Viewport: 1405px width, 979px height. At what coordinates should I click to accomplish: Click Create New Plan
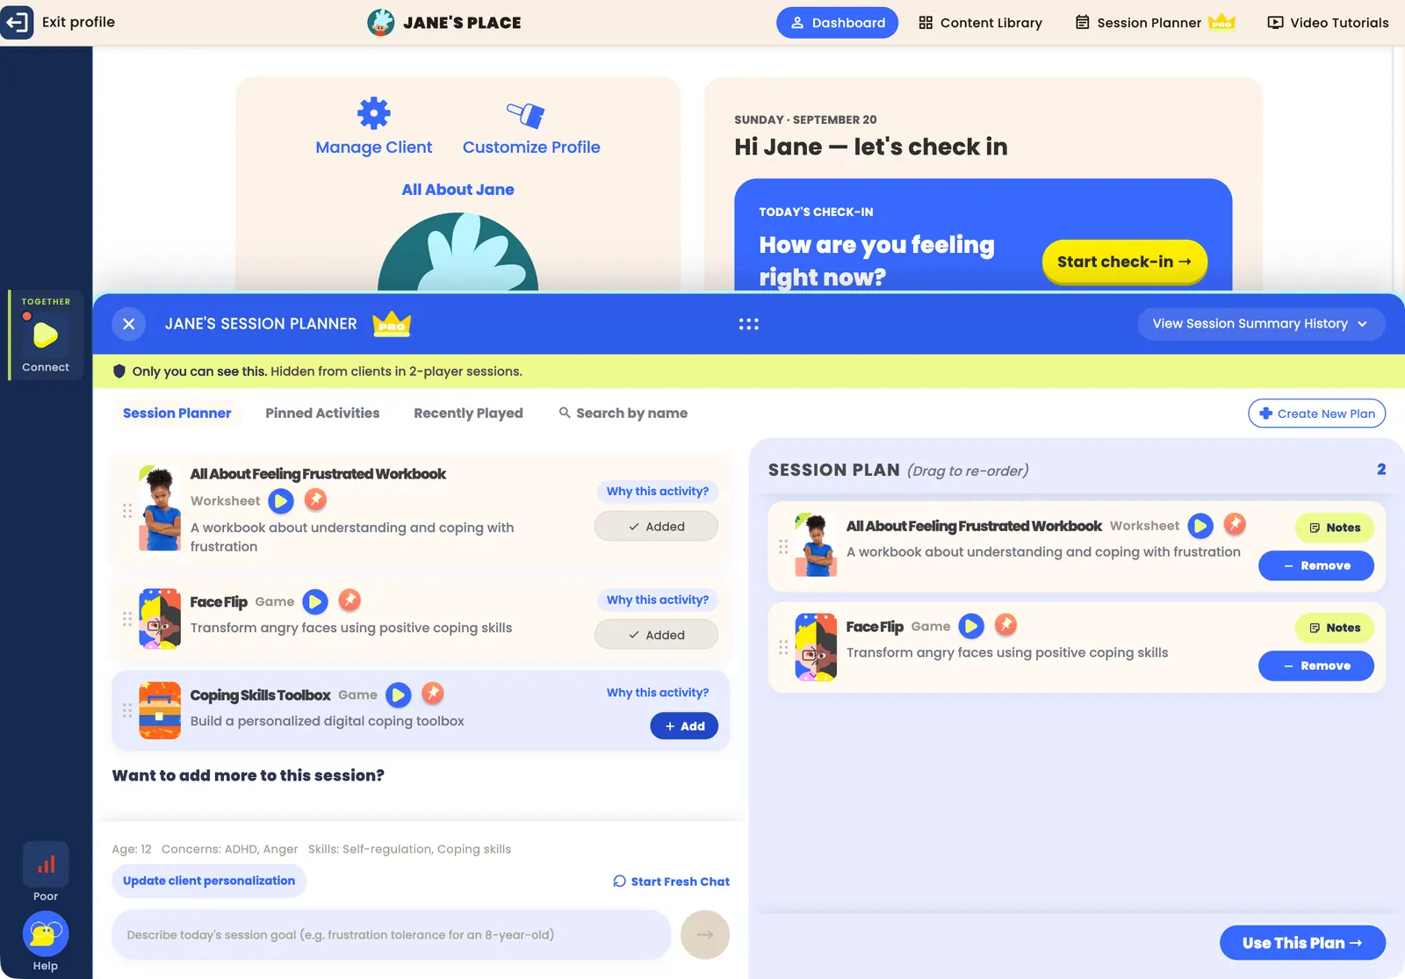coord(1316,414)
